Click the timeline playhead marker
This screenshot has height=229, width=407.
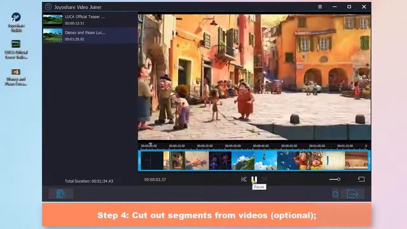coord(150,144)
